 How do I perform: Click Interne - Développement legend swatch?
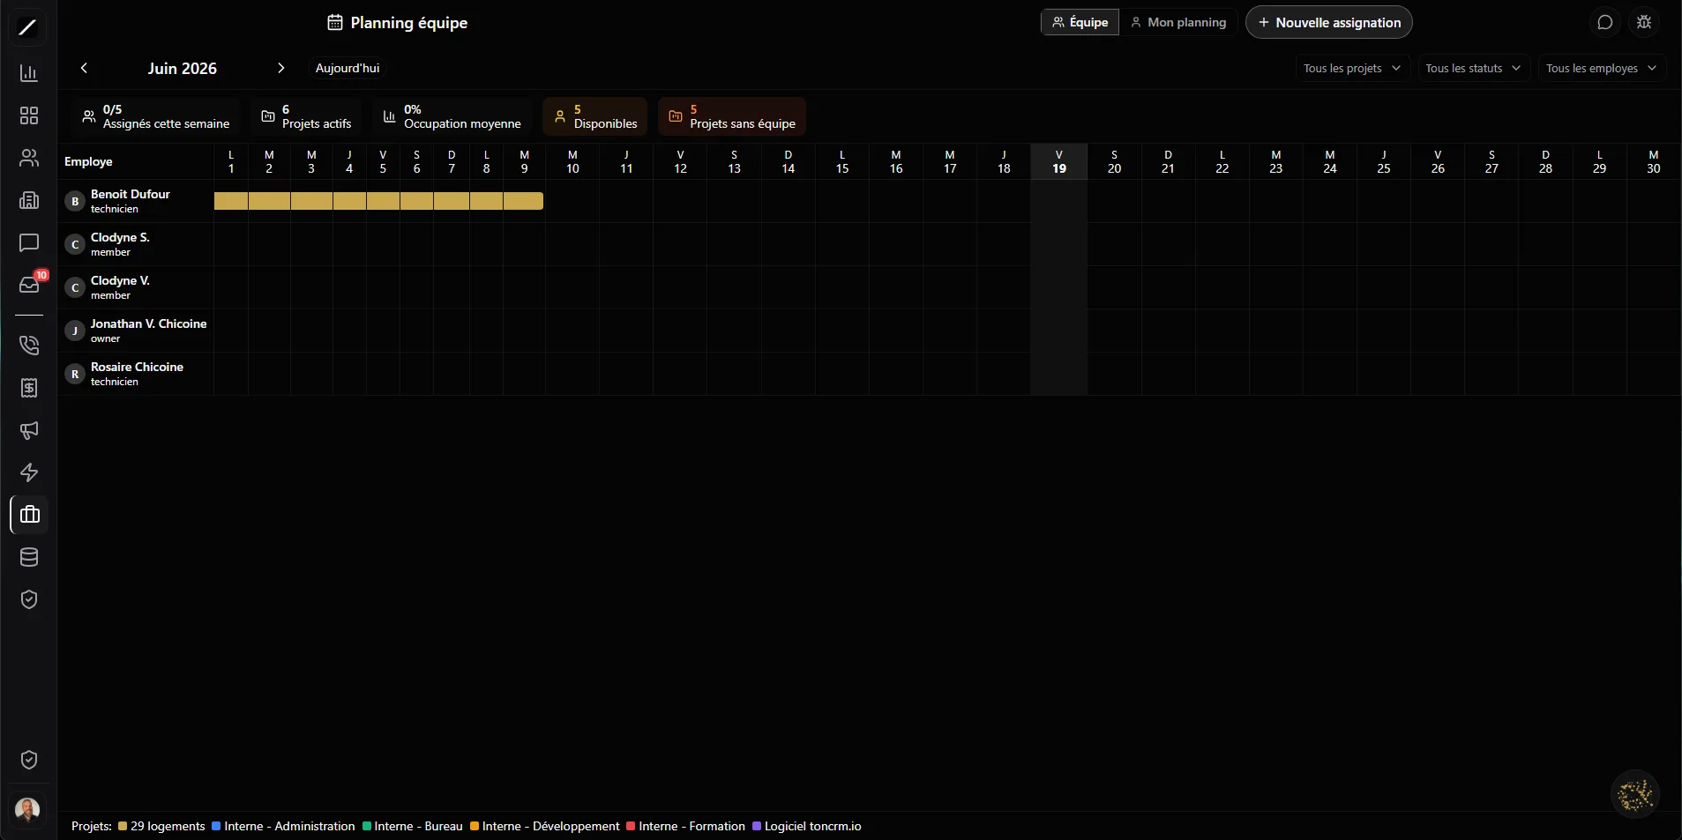[x=475, y=826]
